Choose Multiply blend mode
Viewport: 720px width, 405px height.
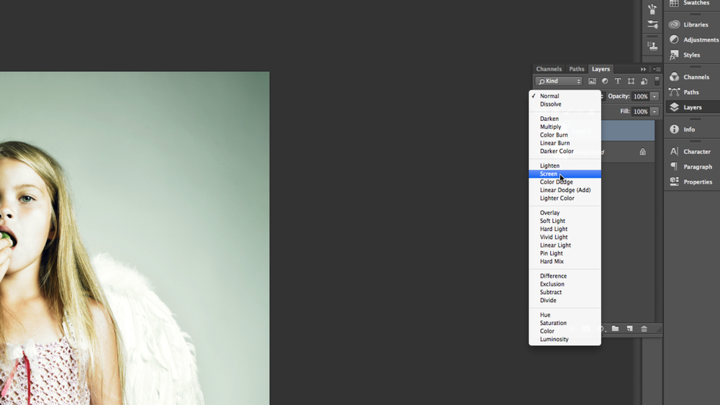click(564, 127)
